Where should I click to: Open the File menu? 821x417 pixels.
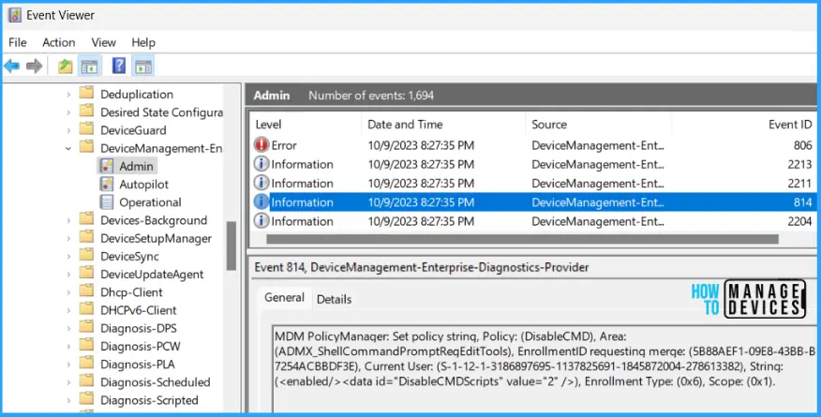click(x=17, y=42)
